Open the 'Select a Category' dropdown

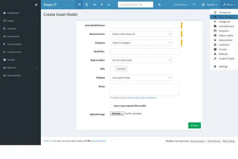click(x=141, y=43)
